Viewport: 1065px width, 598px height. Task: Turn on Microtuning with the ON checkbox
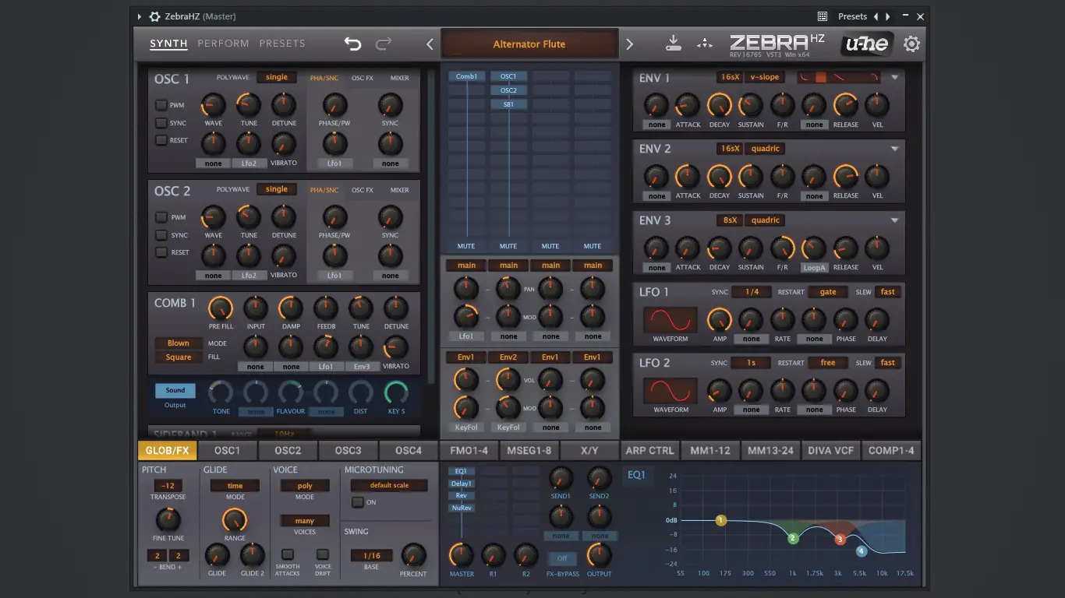pos(357,502)
